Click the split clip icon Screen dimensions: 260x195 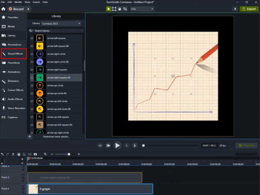coord(30,154)
